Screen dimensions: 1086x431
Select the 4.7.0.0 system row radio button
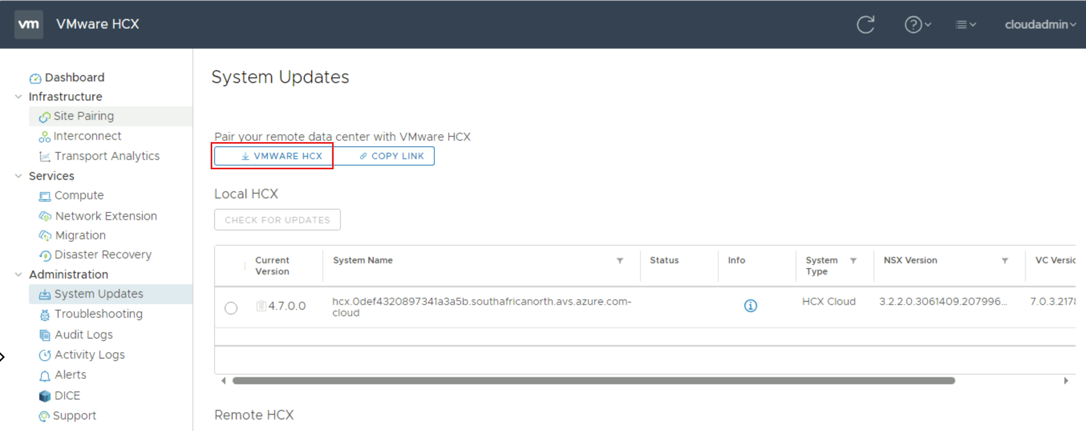pyautogui.click(x=231, y=308)
